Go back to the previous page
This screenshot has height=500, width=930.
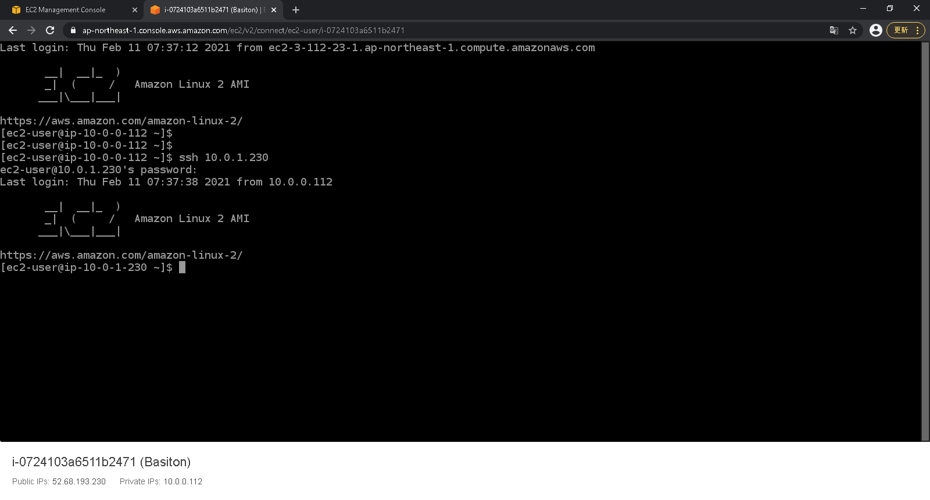tap(13, 30)
